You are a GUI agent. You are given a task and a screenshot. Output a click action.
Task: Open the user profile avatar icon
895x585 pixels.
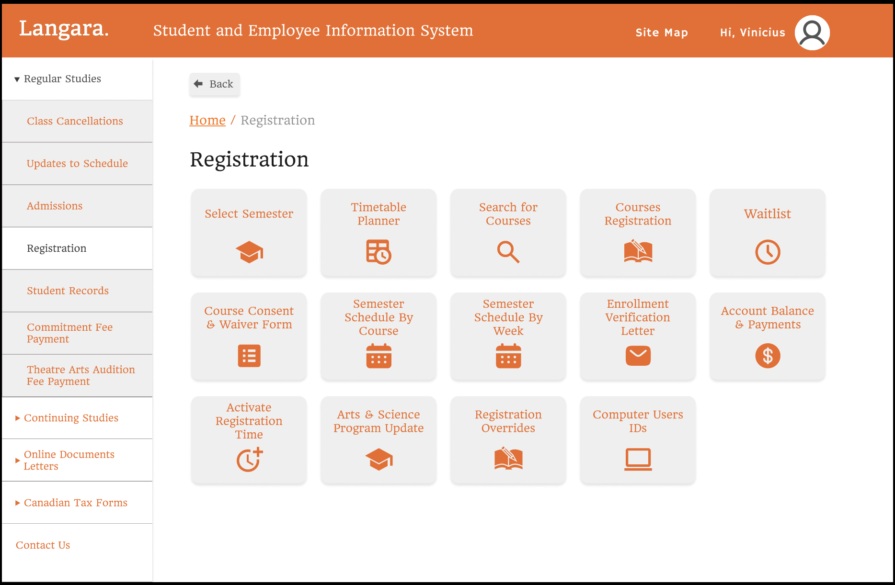(x=812, y=32)
